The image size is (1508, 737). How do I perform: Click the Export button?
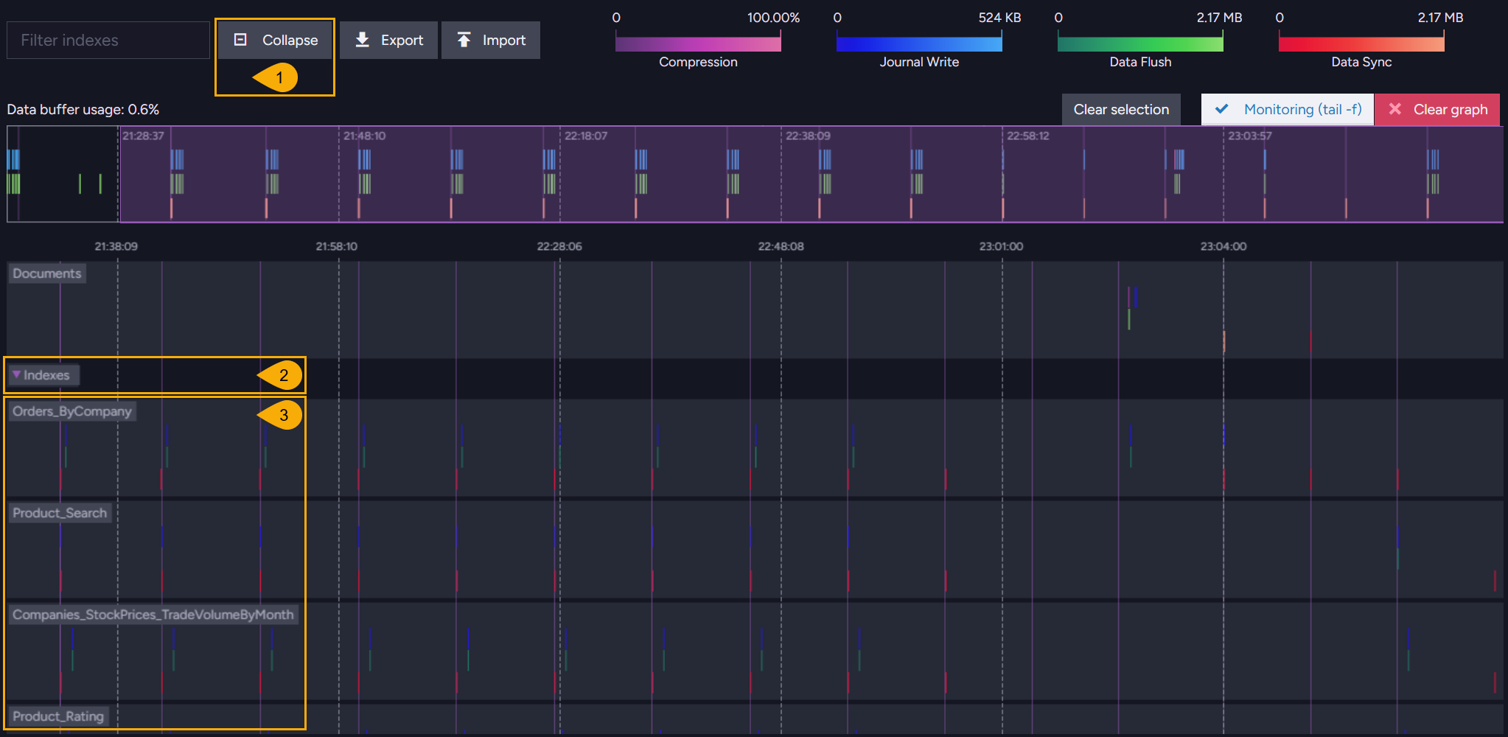pyautogui.click(x=388, y=40)
